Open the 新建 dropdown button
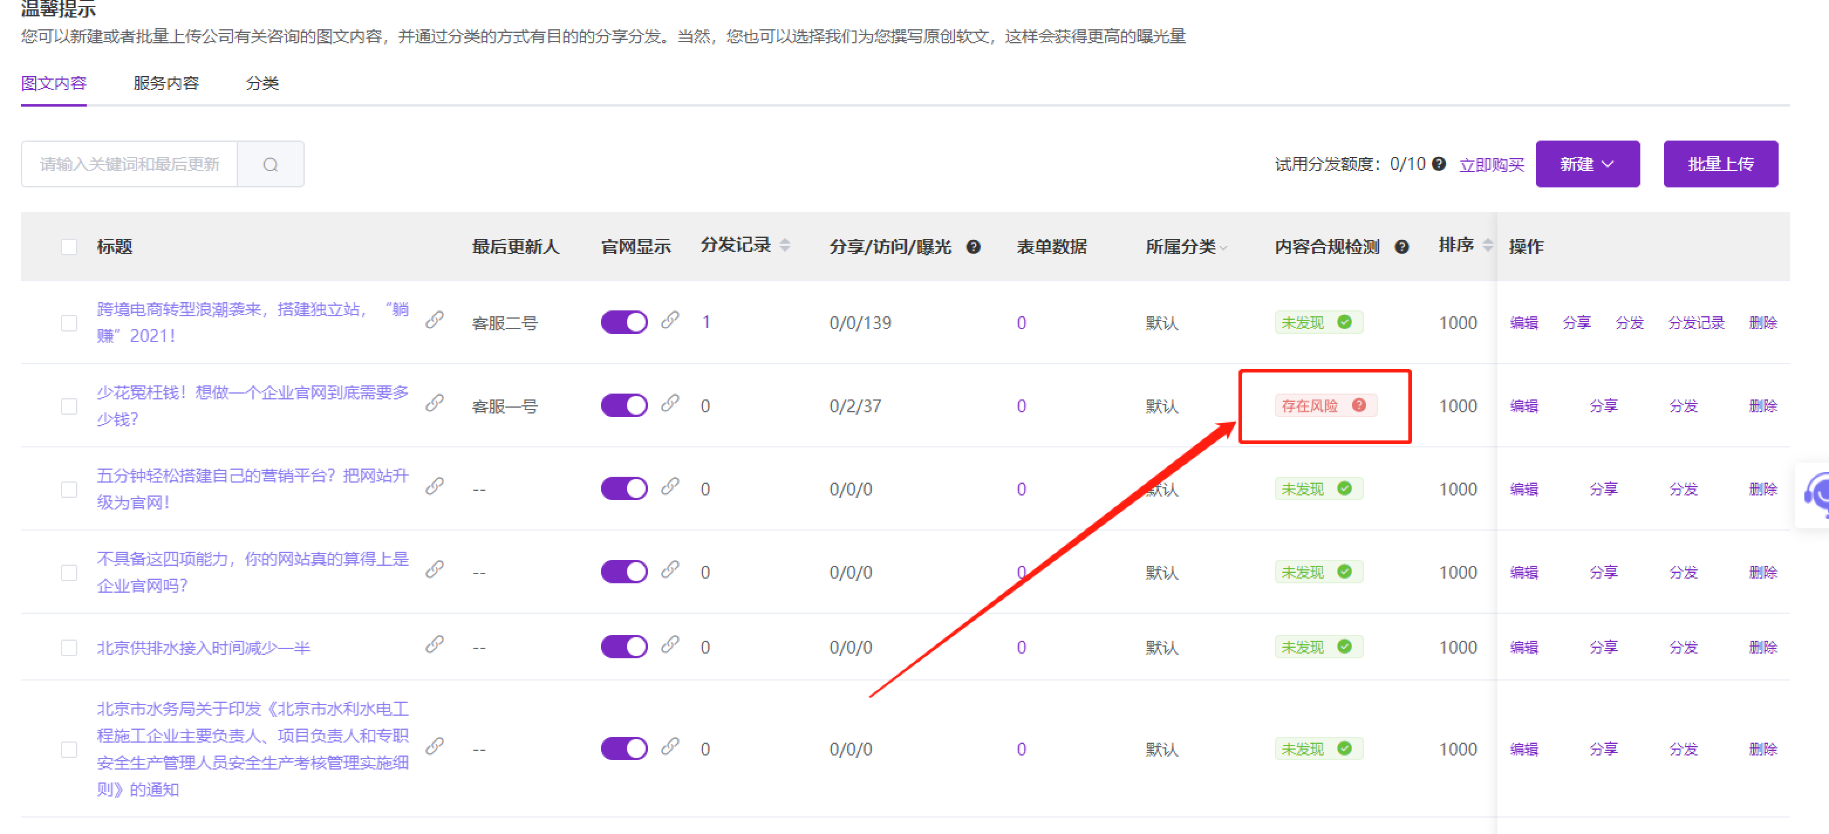The image size is (1829, 834). [1588, 164]
